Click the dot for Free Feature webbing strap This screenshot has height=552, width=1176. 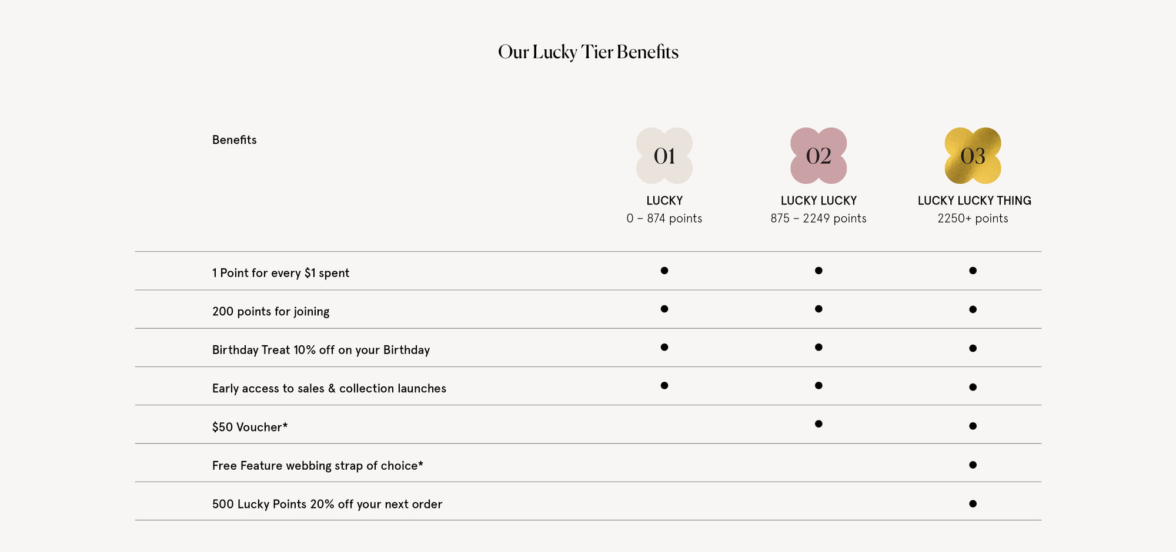973,465
